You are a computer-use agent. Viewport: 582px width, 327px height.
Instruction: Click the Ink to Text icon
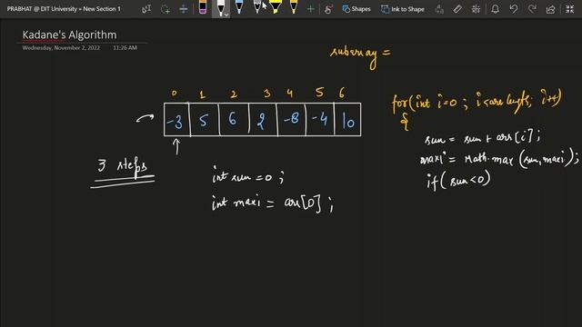pyautogui.click(x=439, y=9)
